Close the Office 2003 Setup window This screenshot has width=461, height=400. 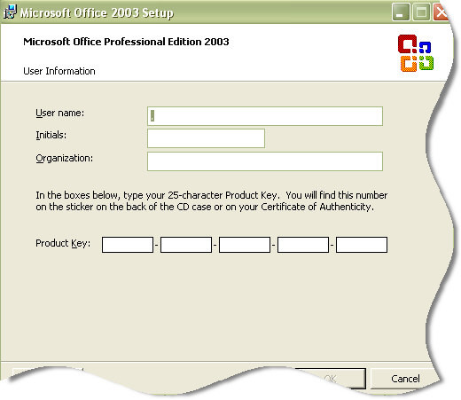coord(441,12)
